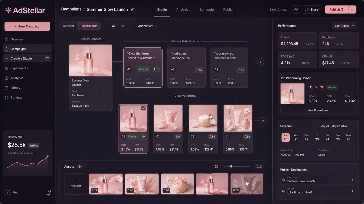Toggle the Ad Set destination status dot

click(352, 191)
